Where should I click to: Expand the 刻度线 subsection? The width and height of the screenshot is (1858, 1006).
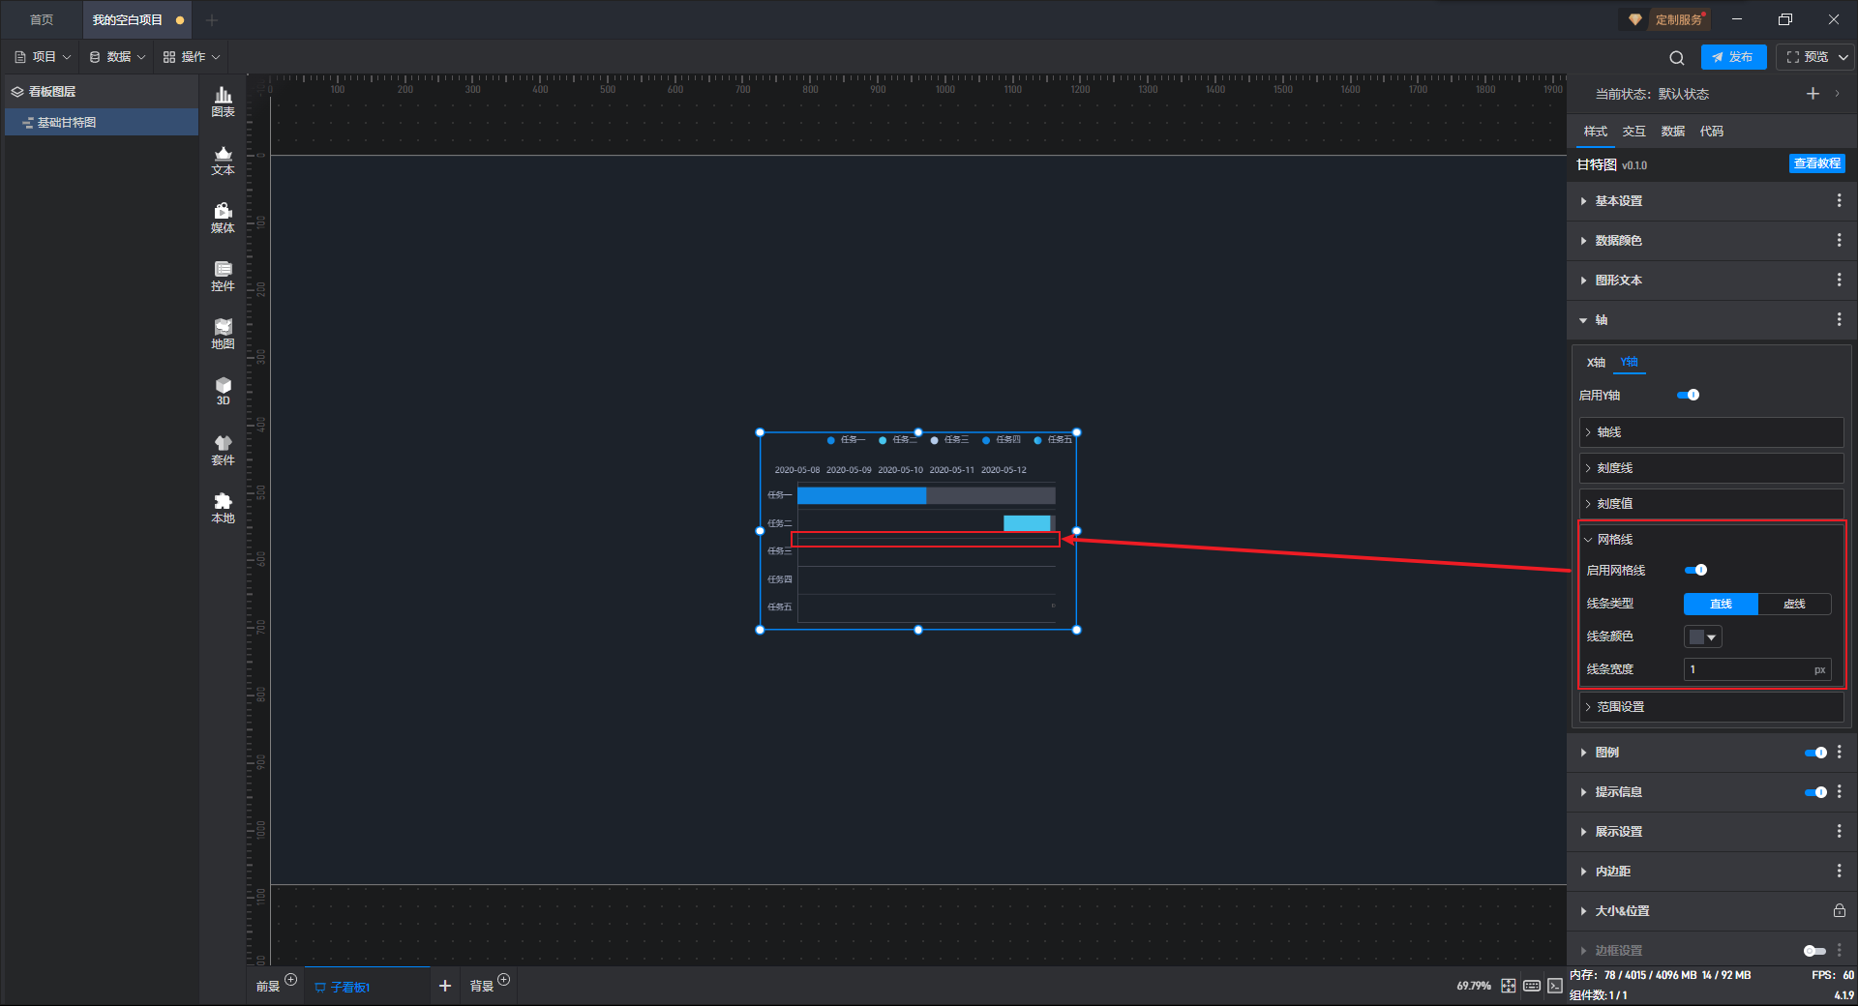click(x=1711, y=468)
